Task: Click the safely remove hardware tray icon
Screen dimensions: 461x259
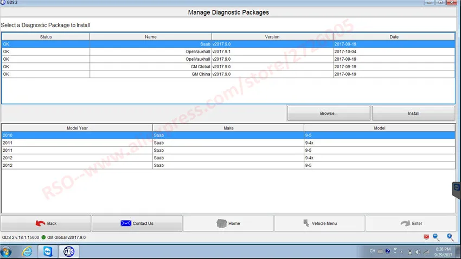Action: (x=410, y=251)
